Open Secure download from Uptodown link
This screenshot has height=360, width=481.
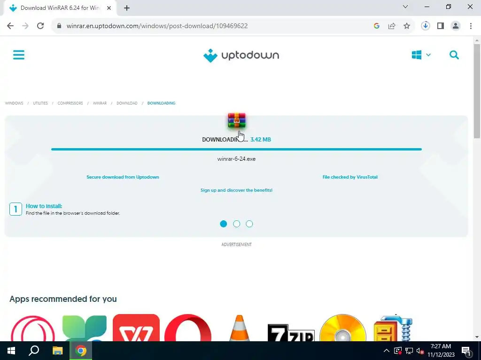tap(123, 177)
